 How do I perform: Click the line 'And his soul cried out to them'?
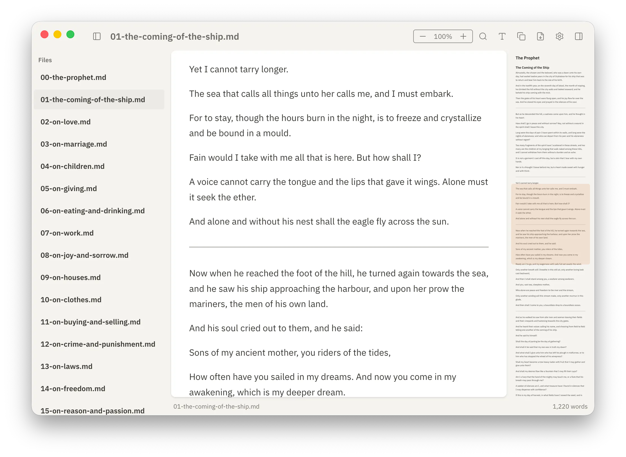[x=276, y=328]
